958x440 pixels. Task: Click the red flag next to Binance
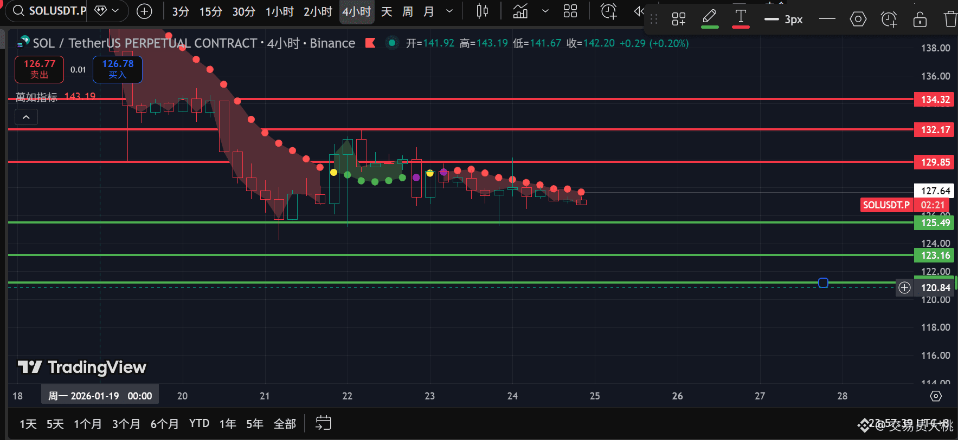tap(371, 43)
